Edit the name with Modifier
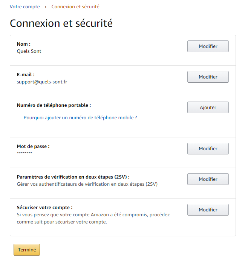 pyautogui.click(x=208, y=46)
